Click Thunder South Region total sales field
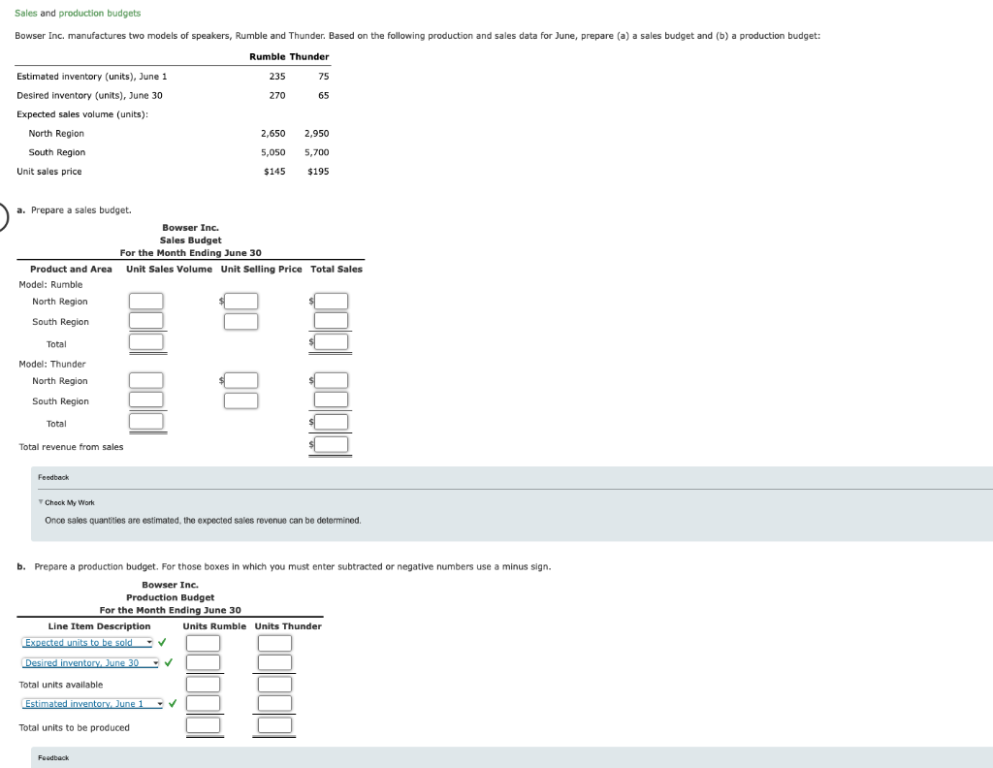This screenshot has height=768, width=993. click(332, 400)
